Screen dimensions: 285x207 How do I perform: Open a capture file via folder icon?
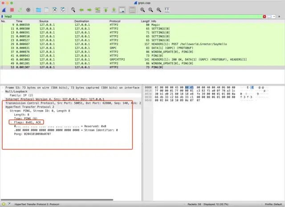(38, 10)
